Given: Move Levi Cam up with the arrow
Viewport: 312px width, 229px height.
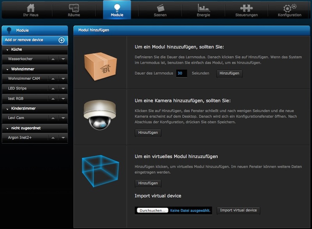Looking at the screenshot, I should click(53, 118).
